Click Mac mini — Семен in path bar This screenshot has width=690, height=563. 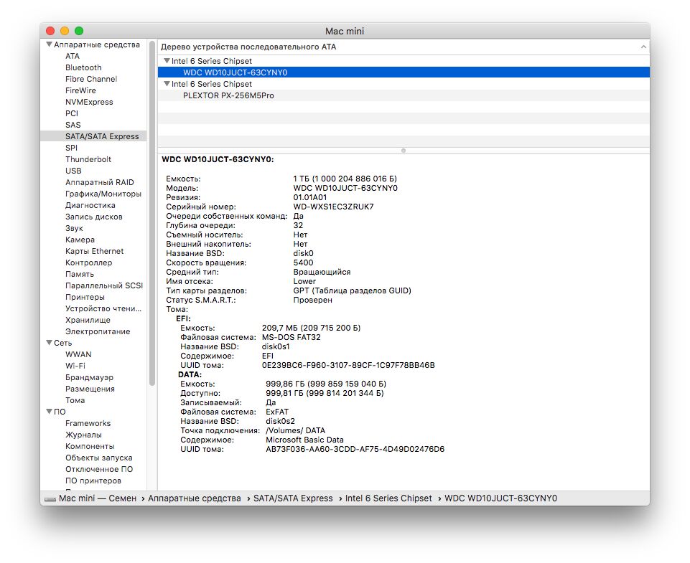coord(98,498)
